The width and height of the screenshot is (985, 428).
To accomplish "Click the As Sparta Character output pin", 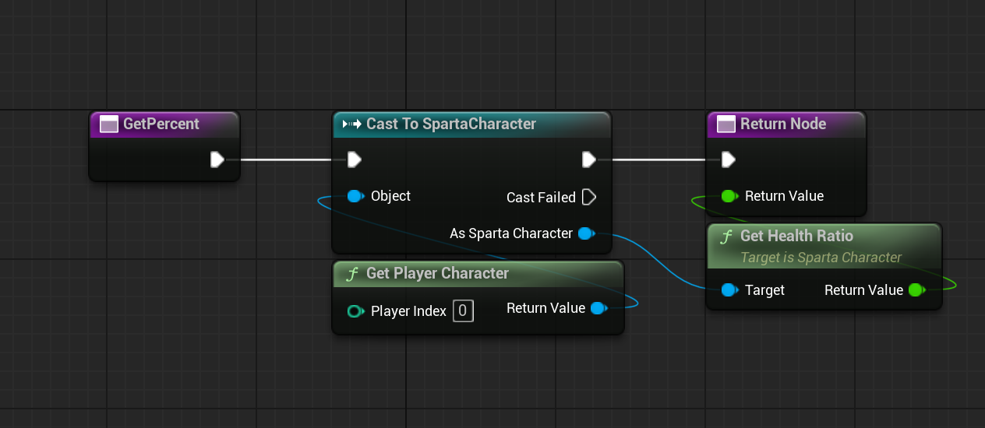I will [x=587, y=233].
